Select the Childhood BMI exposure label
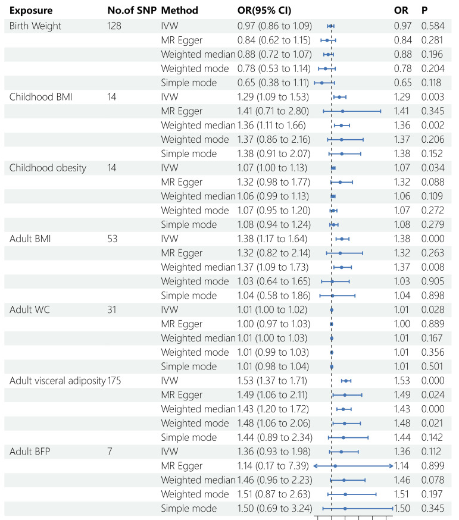 (x=40, y=97)
